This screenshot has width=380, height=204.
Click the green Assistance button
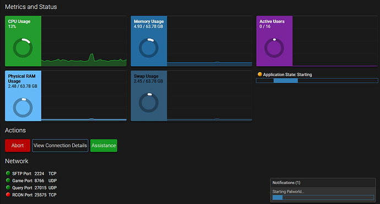pyautogui.click(x=104, y=146)
